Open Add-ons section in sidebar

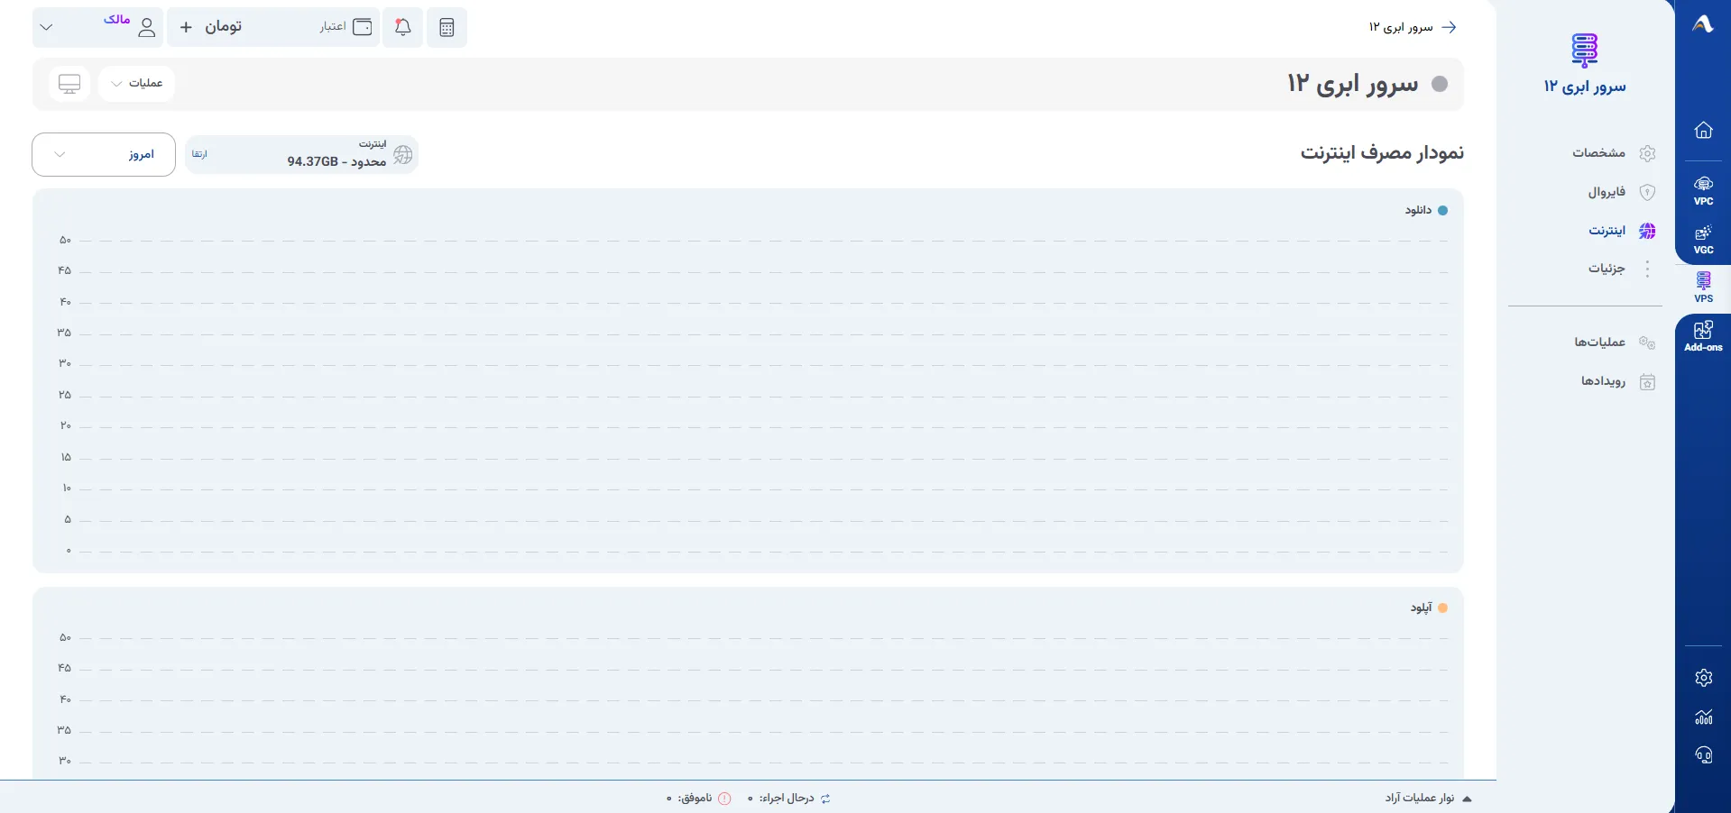(x=1703, y=336)
